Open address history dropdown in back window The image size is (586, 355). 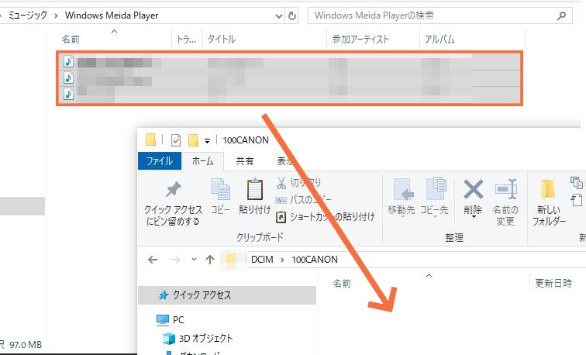pyautogui.click(x=279, y=16)
